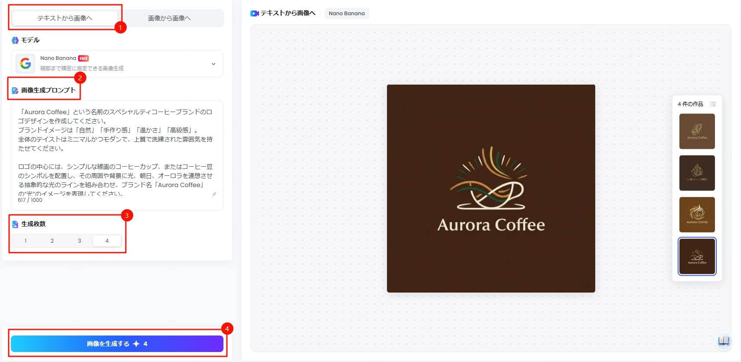Image resolution: width=741 pixels, height=362 pixels.
Task: Click the 画像生成プロンプト section icon
Action: [x=15, y=91]
